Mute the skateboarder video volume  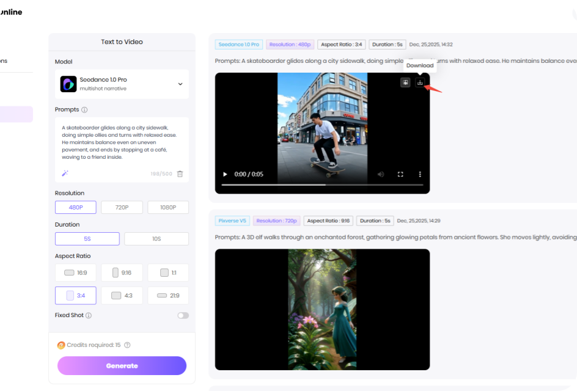[x=381, y=174]
